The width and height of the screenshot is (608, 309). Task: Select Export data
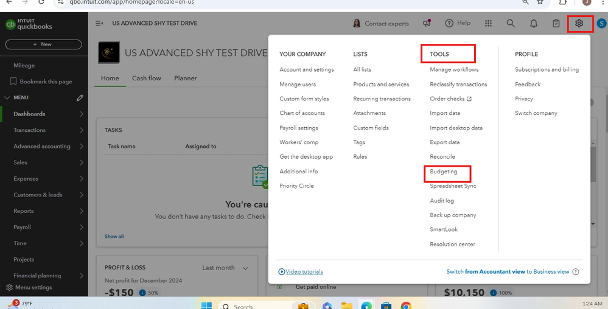pyautogui.click(x=445, y=142)
